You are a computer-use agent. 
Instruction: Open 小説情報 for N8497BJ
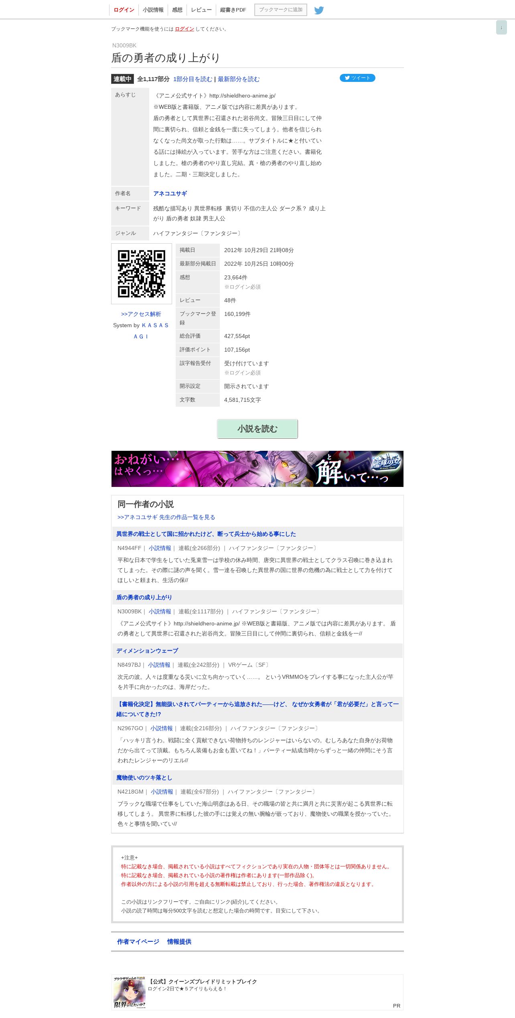coord(159,665)
